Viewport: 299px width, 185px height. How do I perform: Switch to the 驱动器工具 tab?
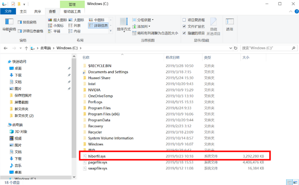coord(72,11)
